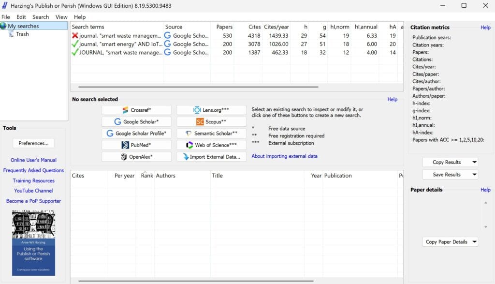Viewport: 495px width, 284px height.
Task: Open the View menu
Action: coord(61,17)
